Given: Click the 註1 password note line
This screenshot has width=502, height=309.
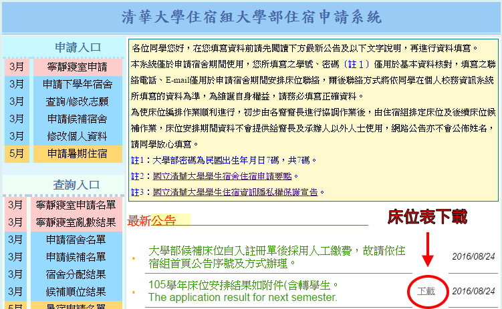Looking at the screenshot, I should click(x=223, y=160).
